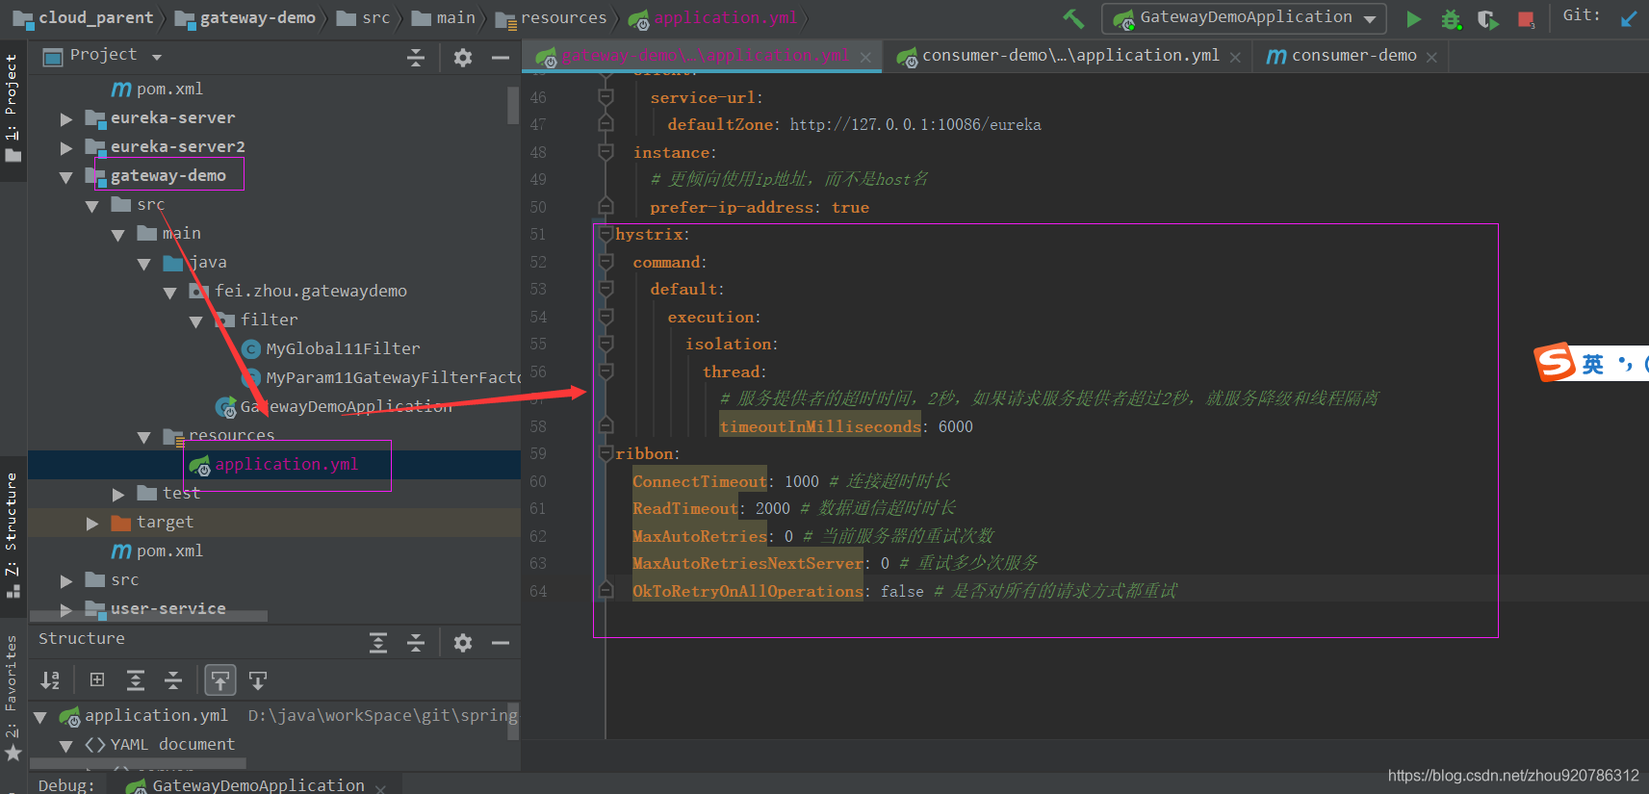The image size is (1649, 794).
Task: Collapse YAML document node in Structure
Action: [x=66, y=746]
